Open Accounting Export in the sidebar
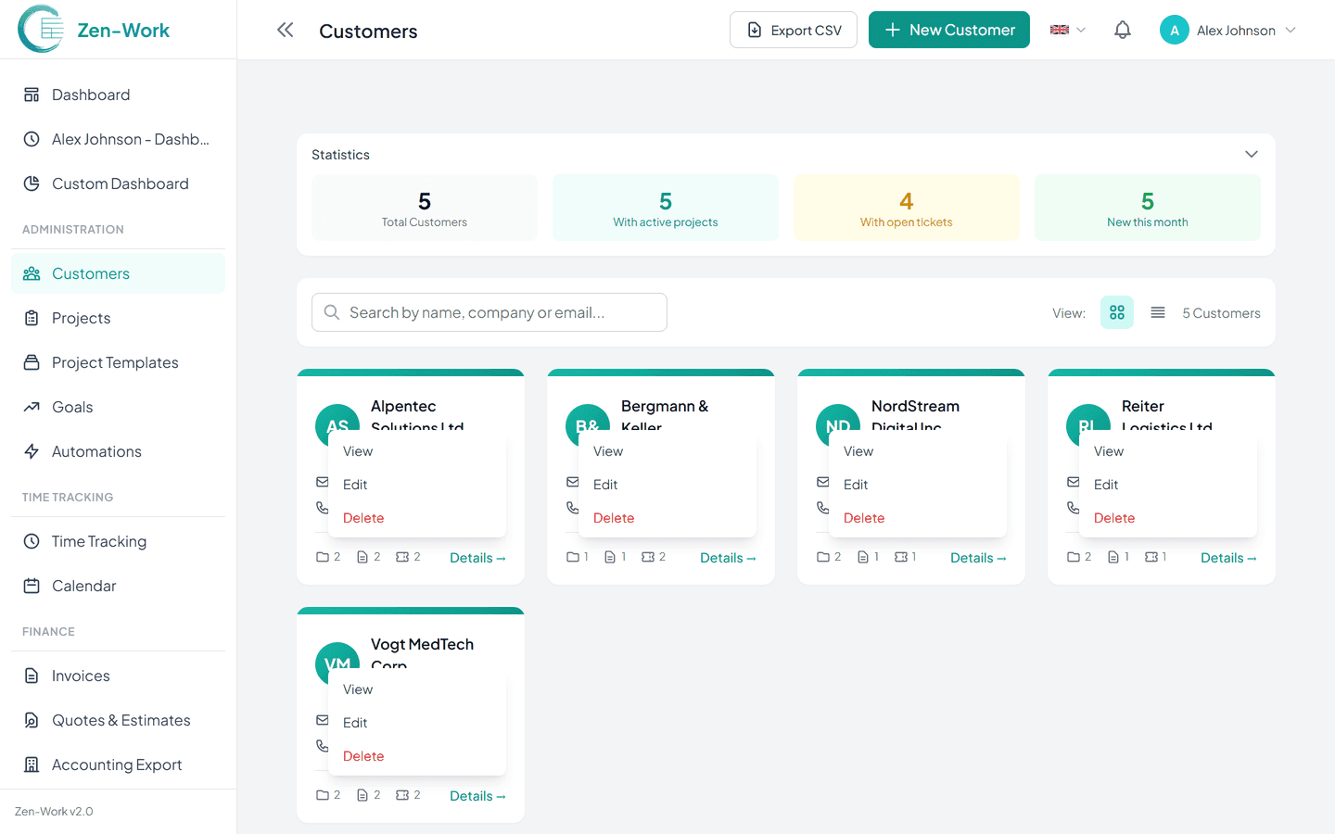 116,764
